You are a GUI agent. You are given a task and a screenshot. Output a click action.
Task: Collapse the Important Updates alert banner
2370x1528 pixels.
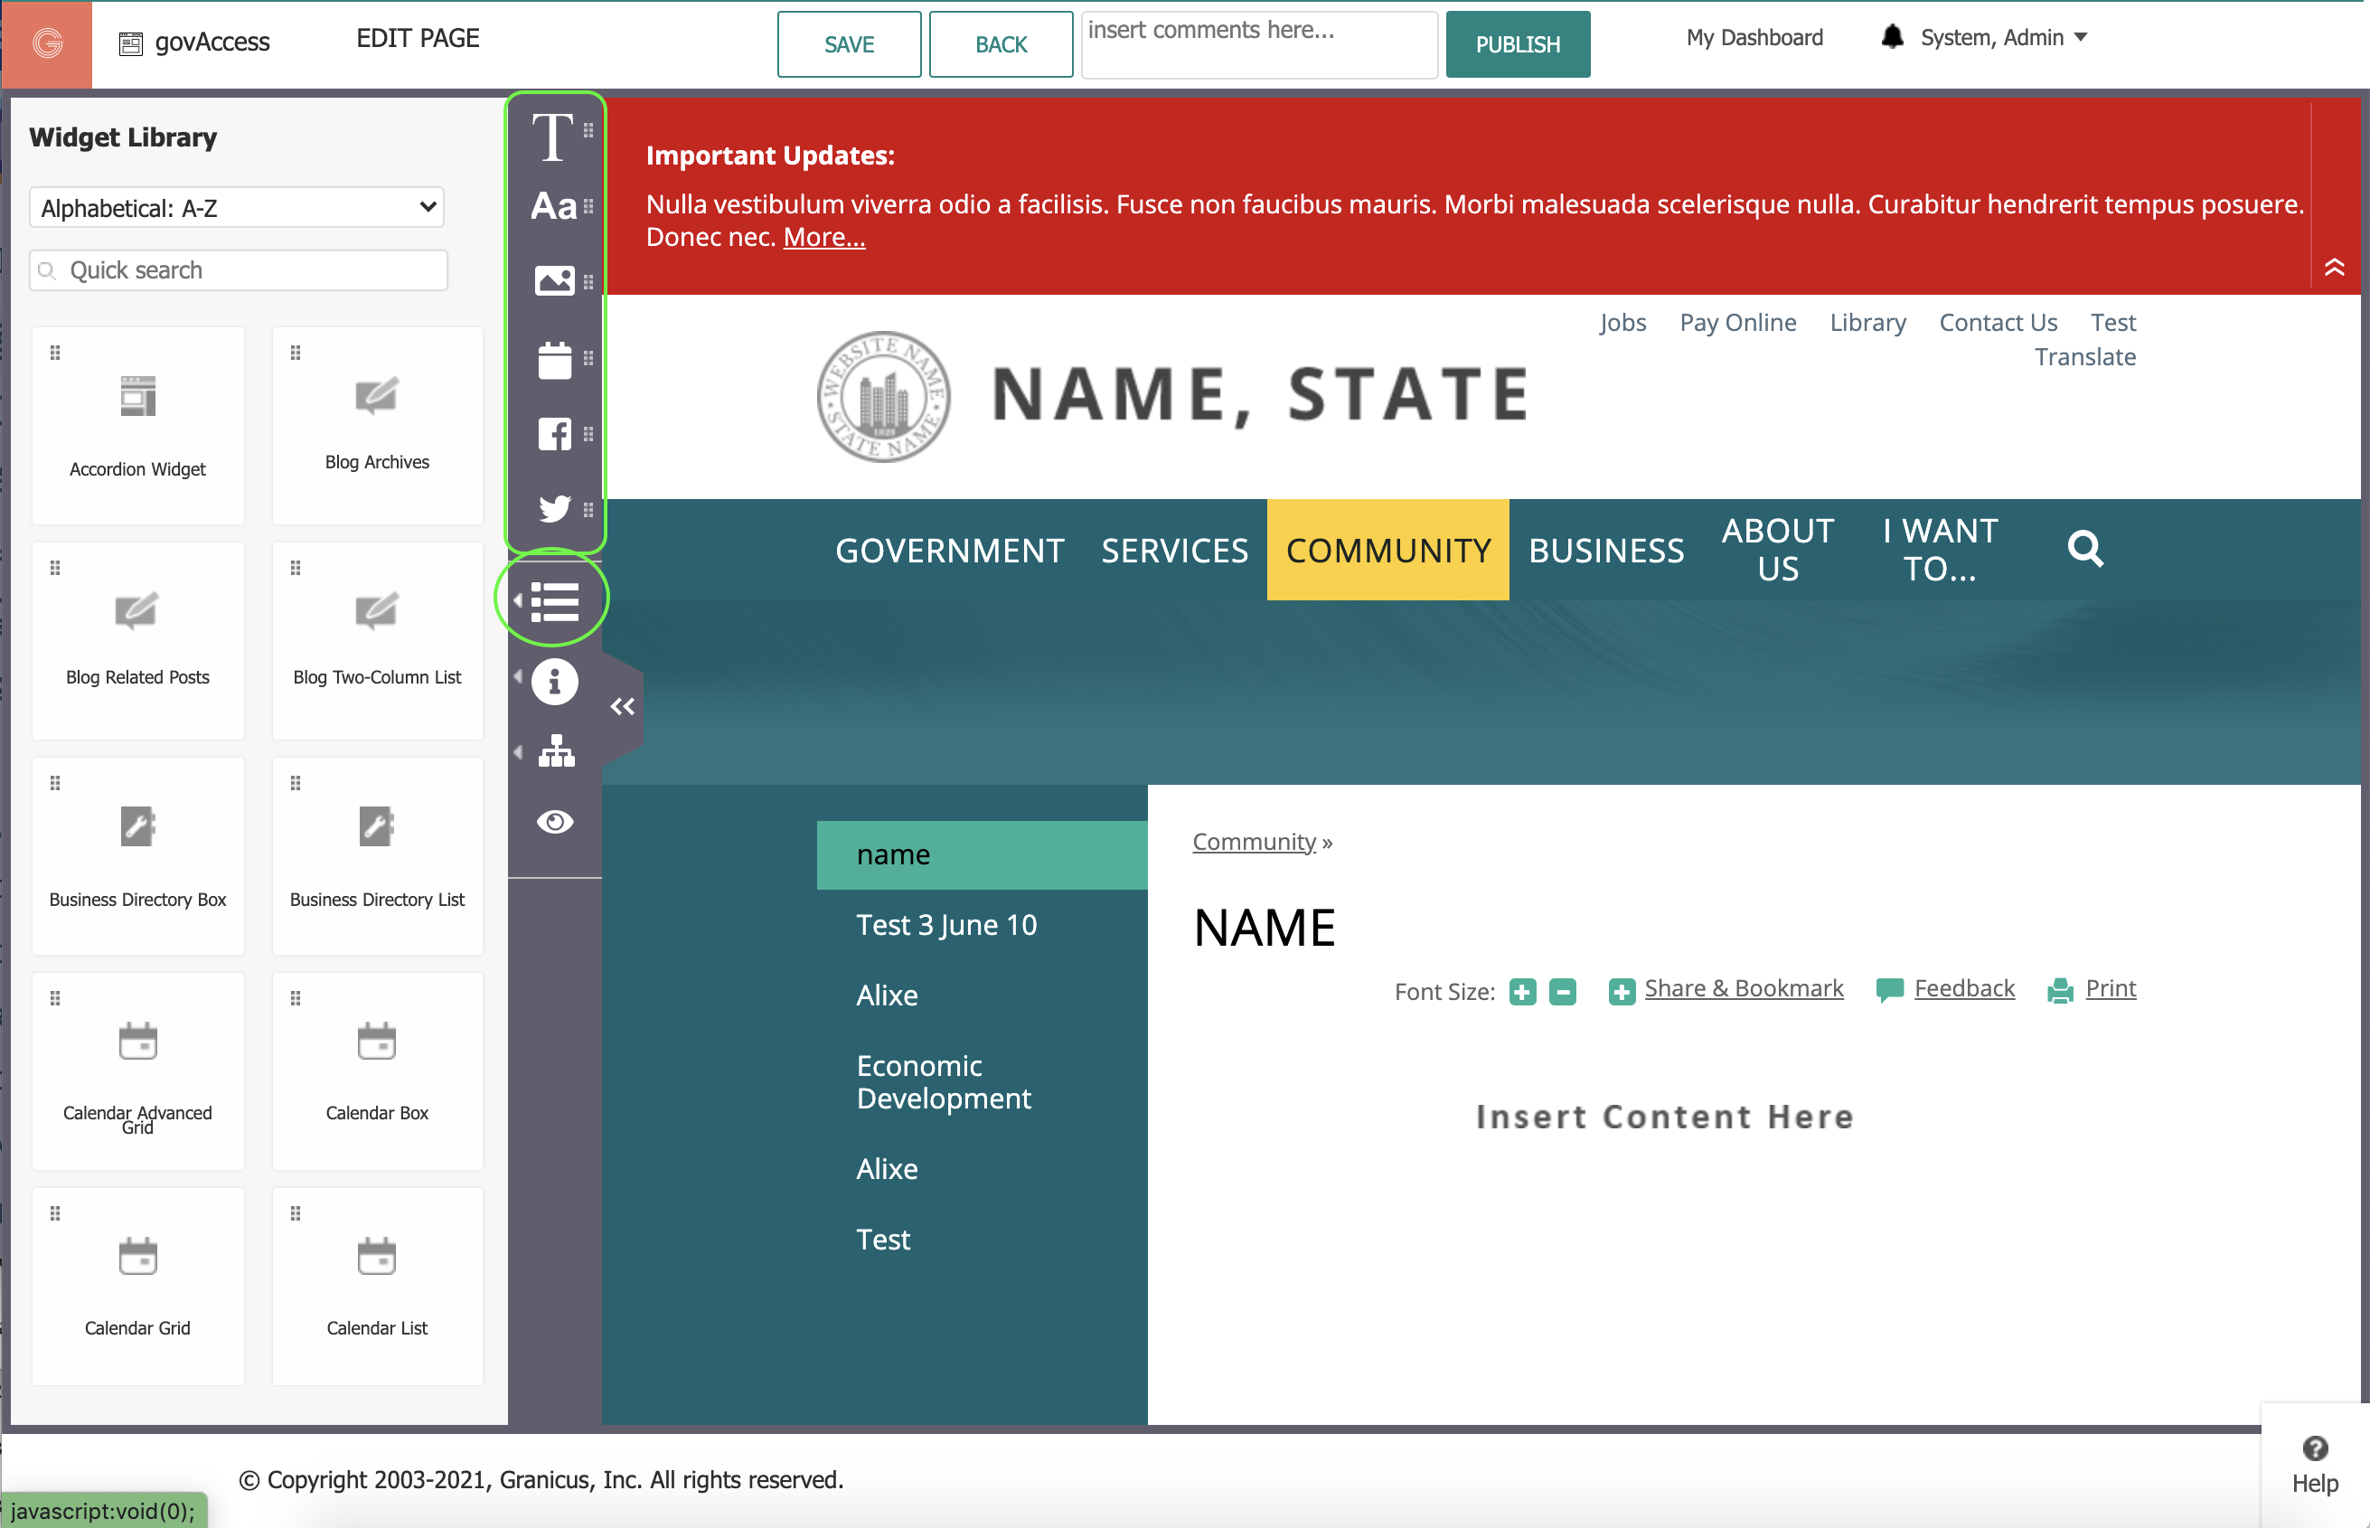click(2333, 267)
